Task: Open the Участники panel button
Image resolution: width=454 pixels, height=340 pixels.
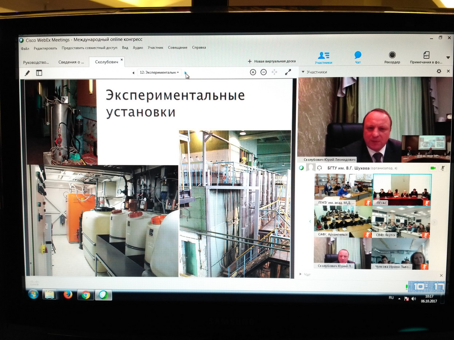Action: pyautogui.click(x=323, y=57)
